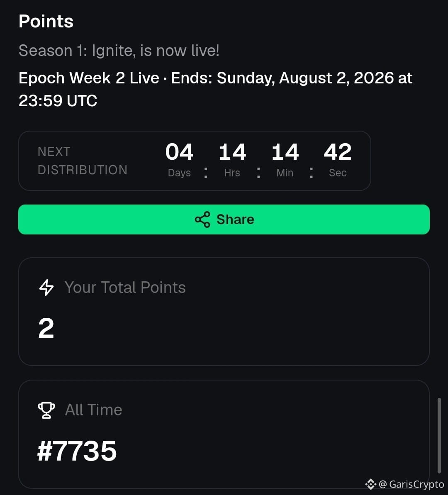Click the @GarisCrypto watermark text
Viewport: 448px width, 495px height.
[411, 484]
